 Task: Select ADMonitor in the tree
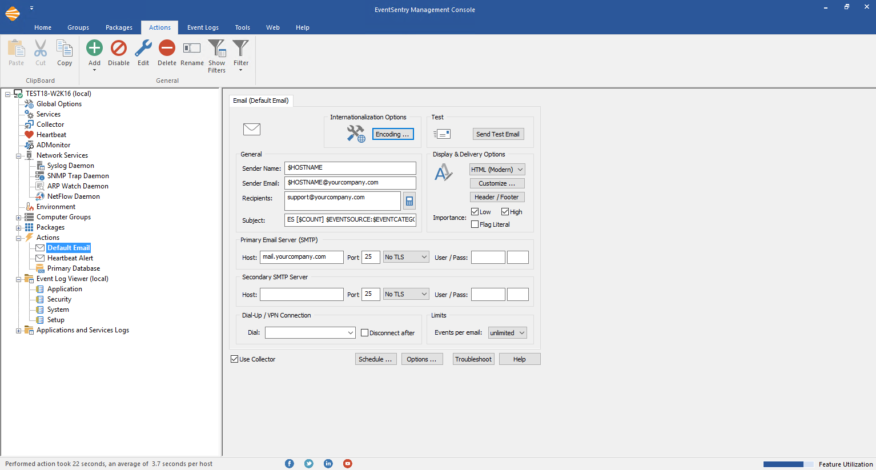[53, 145]
